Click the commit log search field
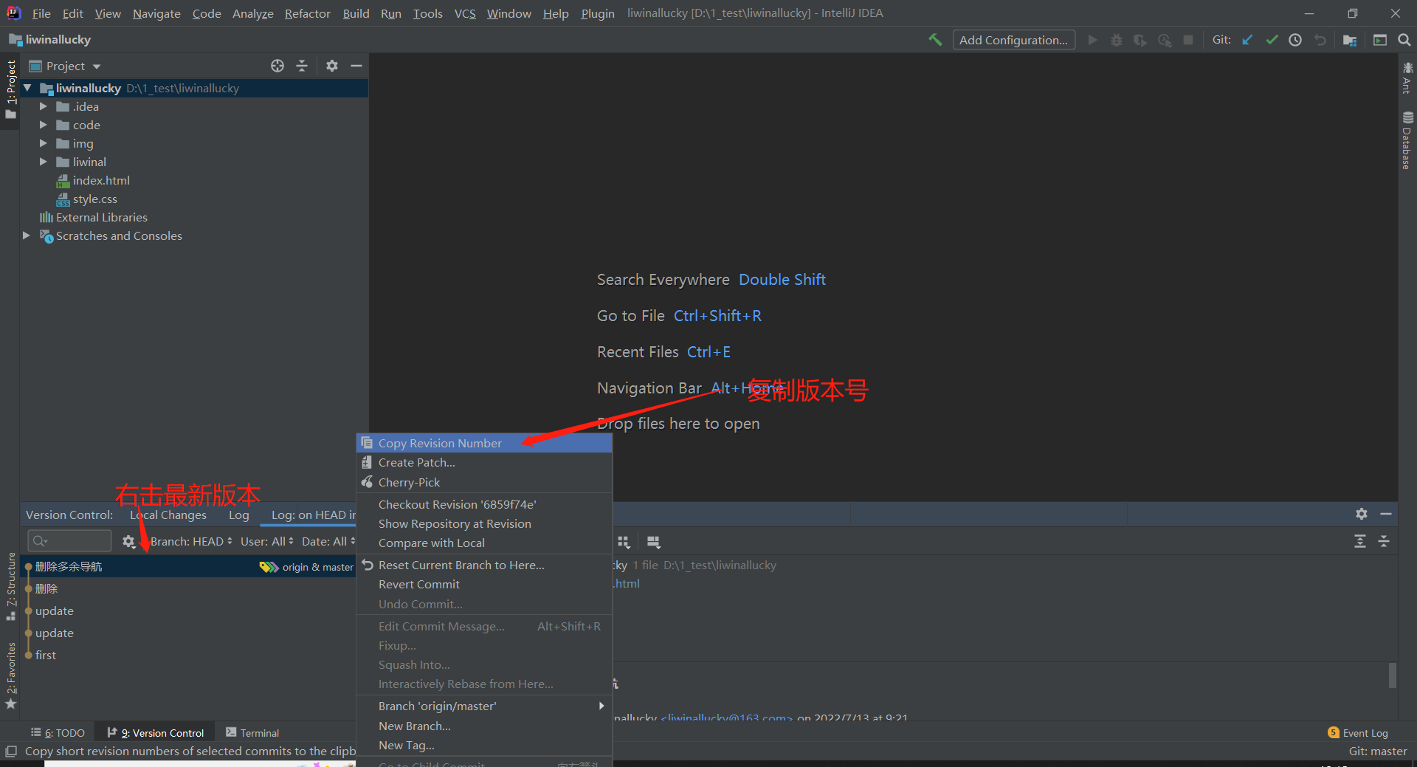 click(69, 541)
